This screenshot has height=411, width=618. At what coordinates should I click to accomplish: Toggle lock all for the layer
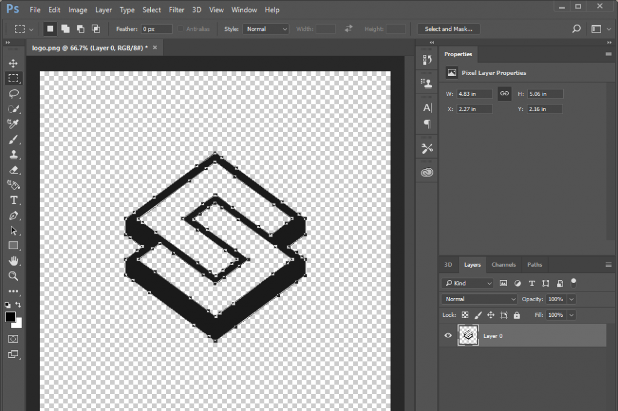click(x=517, y=315)
